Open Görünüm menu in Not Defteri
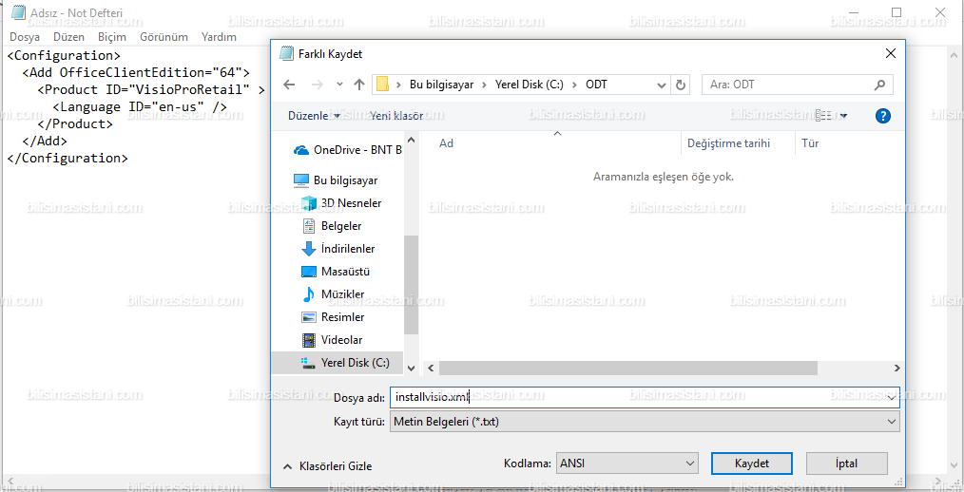This screenshot has width=964, height=492. tap(164, 37)
